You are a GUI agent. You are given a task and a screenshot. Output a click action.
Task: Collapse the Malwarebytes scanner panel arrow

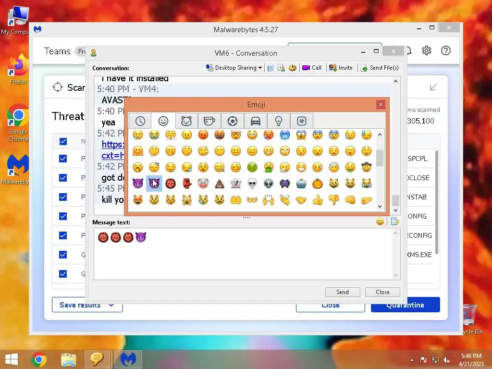[433, 87]
